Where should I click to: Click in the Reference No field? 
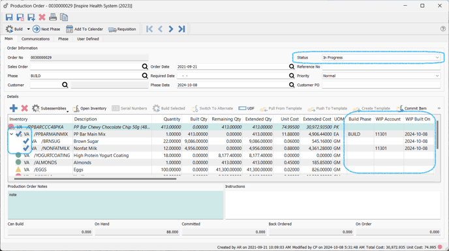381,66
